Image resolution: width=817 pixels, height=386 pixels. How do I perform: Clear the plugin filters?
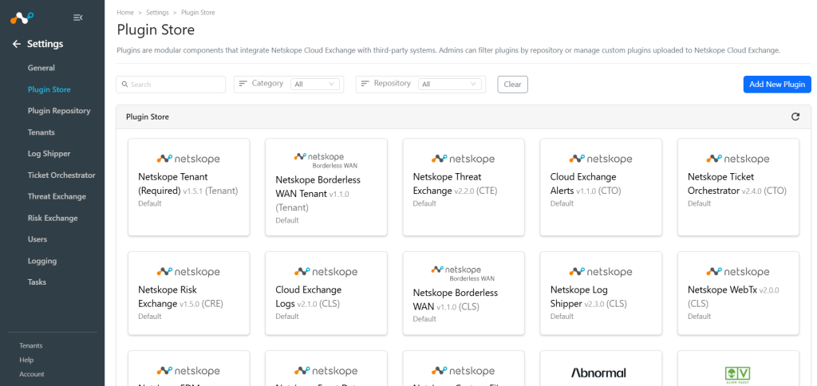513,85
